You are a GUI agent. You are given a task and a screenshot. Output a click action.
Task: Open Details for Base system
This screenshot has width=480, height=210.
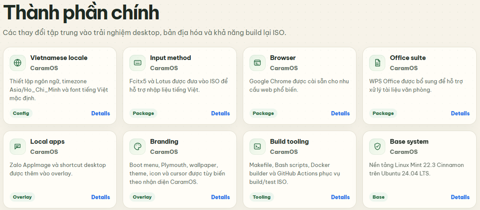tap(460, 197)
